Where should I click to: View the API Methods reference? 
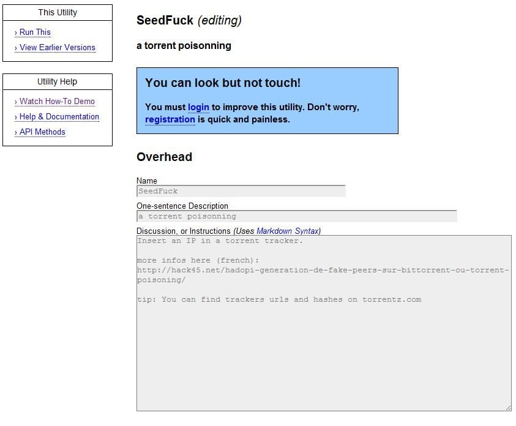[43, 132]
